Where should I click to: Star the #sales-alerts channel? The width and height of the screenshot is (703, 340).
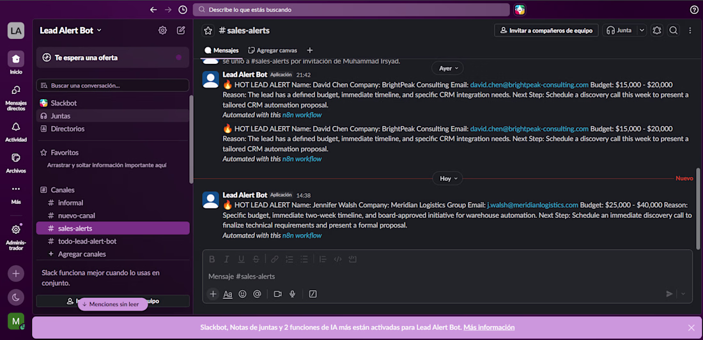point(208,31)
